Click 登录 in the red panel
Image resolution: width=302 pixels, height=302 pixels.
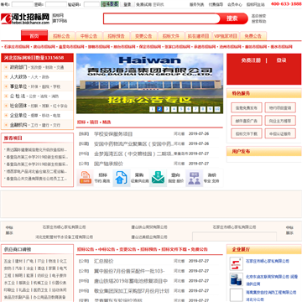[x=281, y=60]
